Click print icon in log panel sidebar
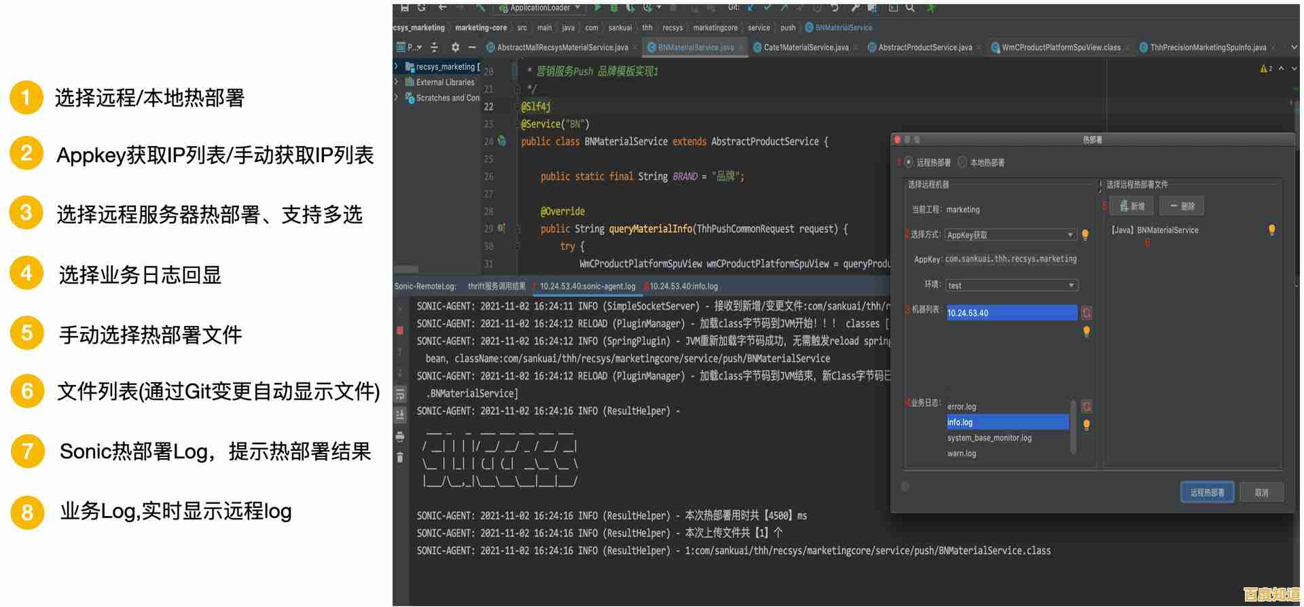Viewport: 1304px width, 607px height. 400,436
